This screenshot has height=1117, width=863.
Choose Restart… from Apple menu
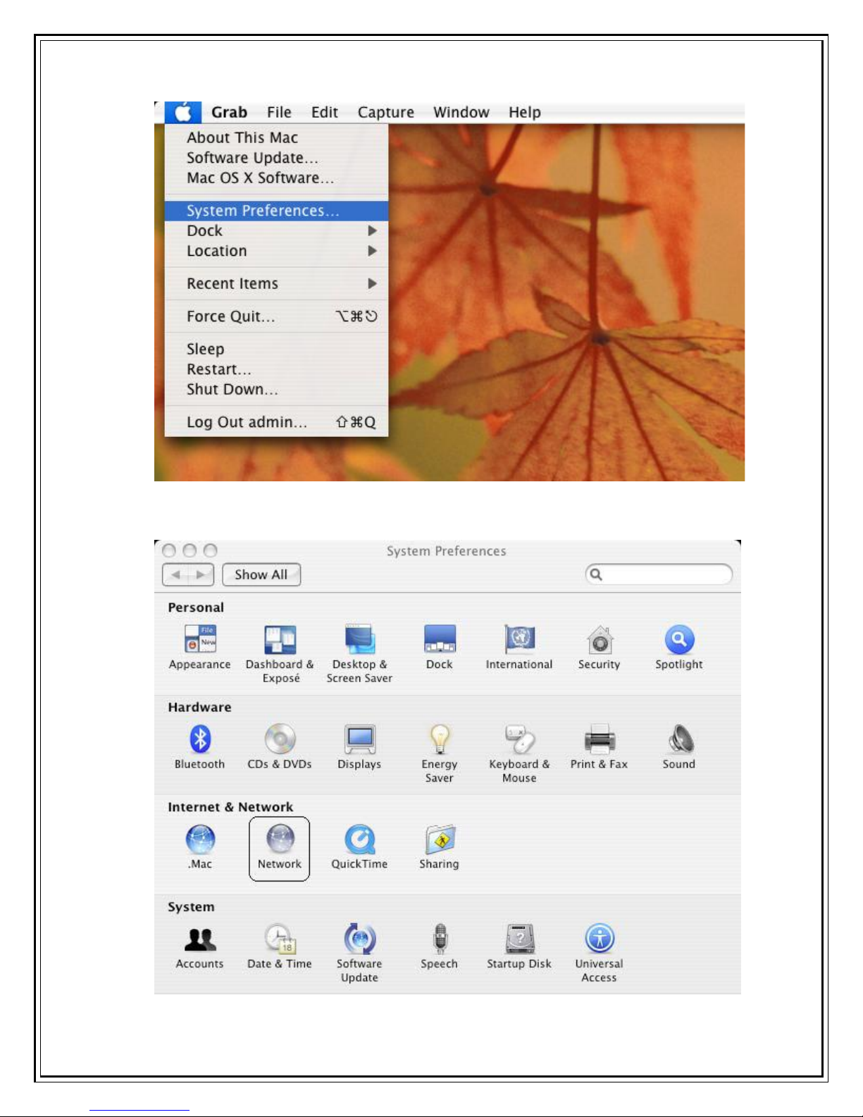[x=276, y=369]
